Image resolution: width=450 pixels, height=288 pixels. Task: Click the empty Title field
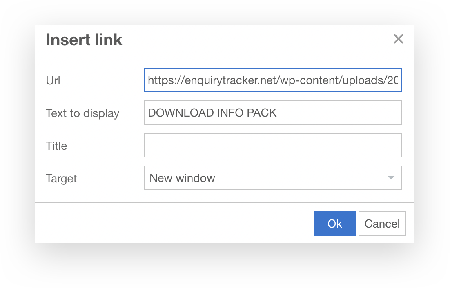point(272,145)
